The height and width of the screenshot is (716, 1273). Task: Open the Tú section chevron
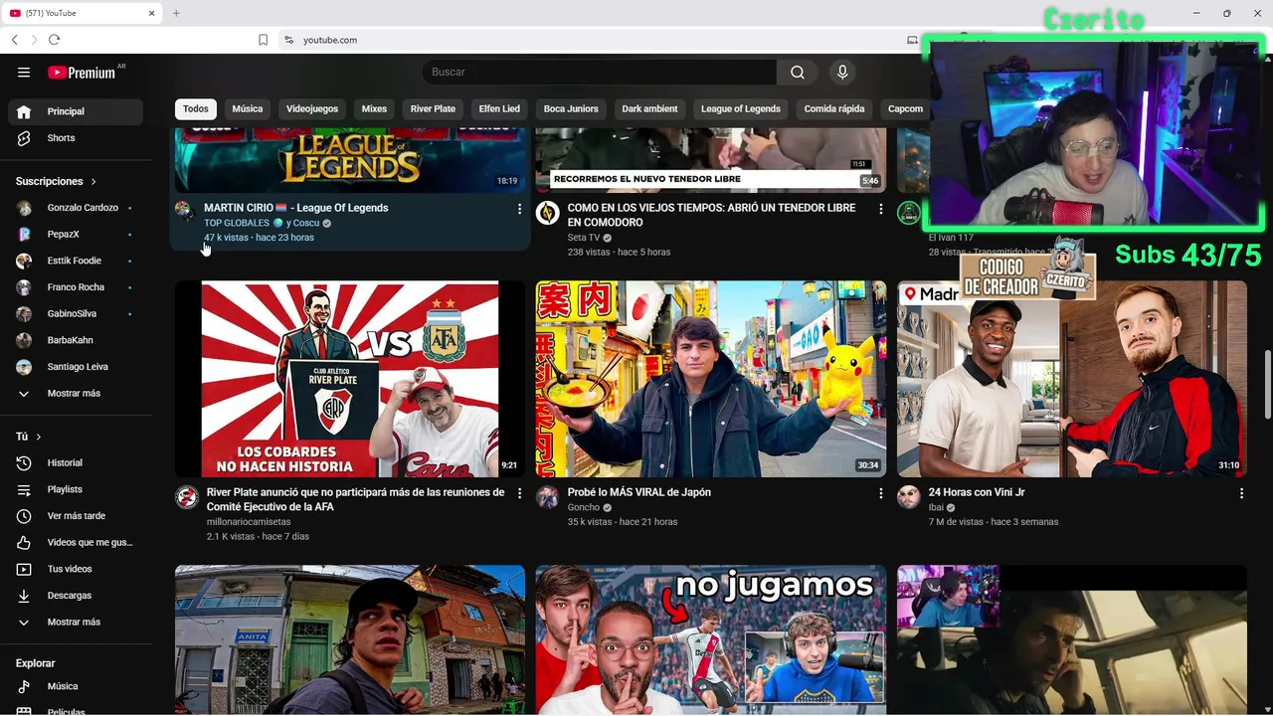pyautogui.click(x=39, y=438)
